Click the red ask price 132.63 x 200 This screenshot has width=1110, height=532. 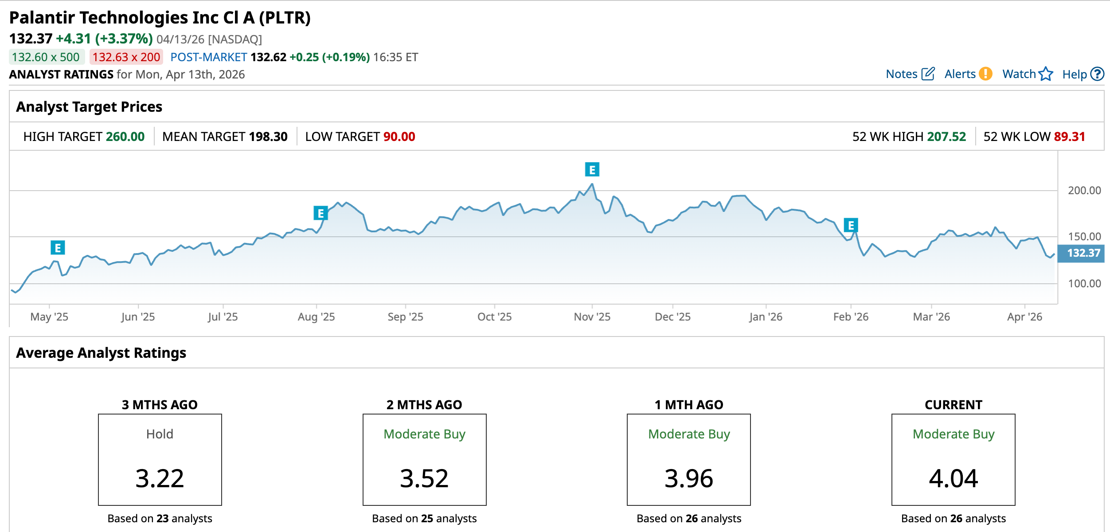(126, 57)
